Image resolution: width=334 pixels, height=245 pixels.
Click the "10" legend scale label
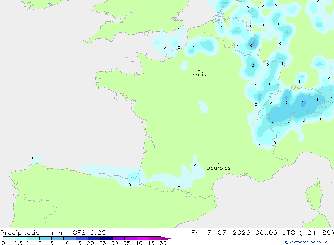pos(66,243)
